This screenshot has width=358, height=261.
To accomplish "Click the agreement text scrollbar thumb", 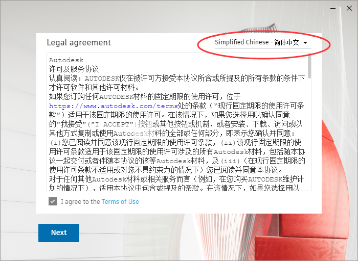I will coord(309,66).
